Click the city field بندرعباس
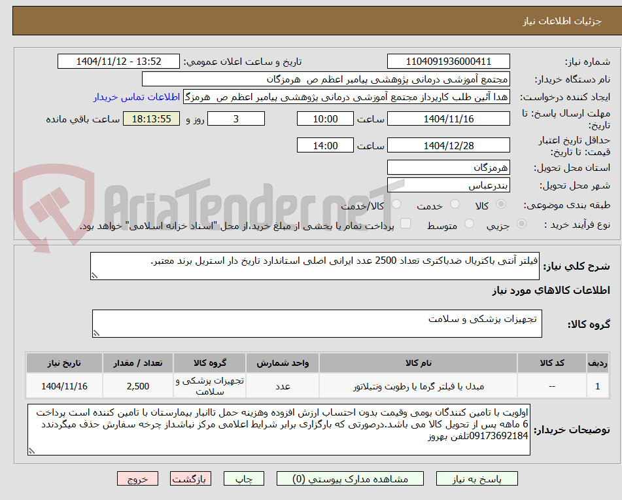The width and height of the screenshot is (622, 500). pyautogui.click(x=448, y=185)
